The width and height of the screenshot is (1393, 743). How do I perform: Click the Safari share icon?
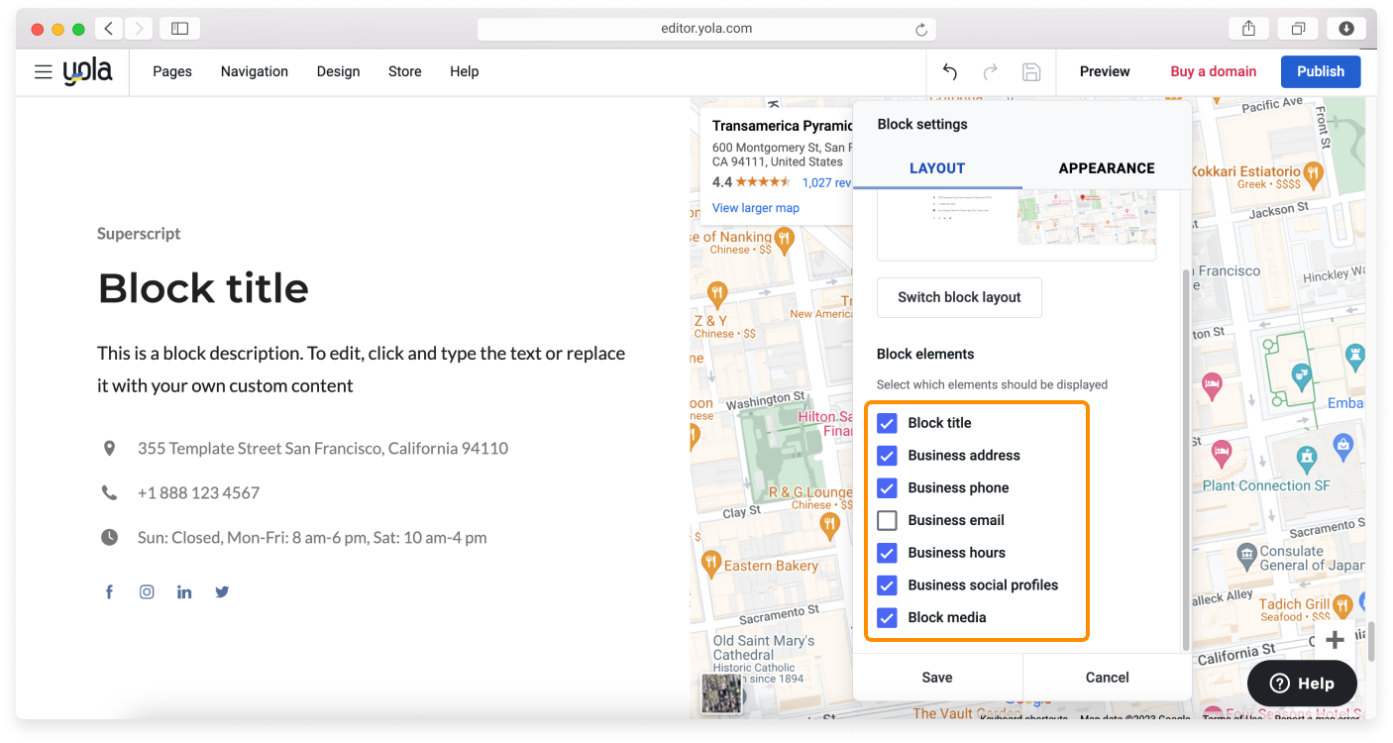coord(1248,29)
